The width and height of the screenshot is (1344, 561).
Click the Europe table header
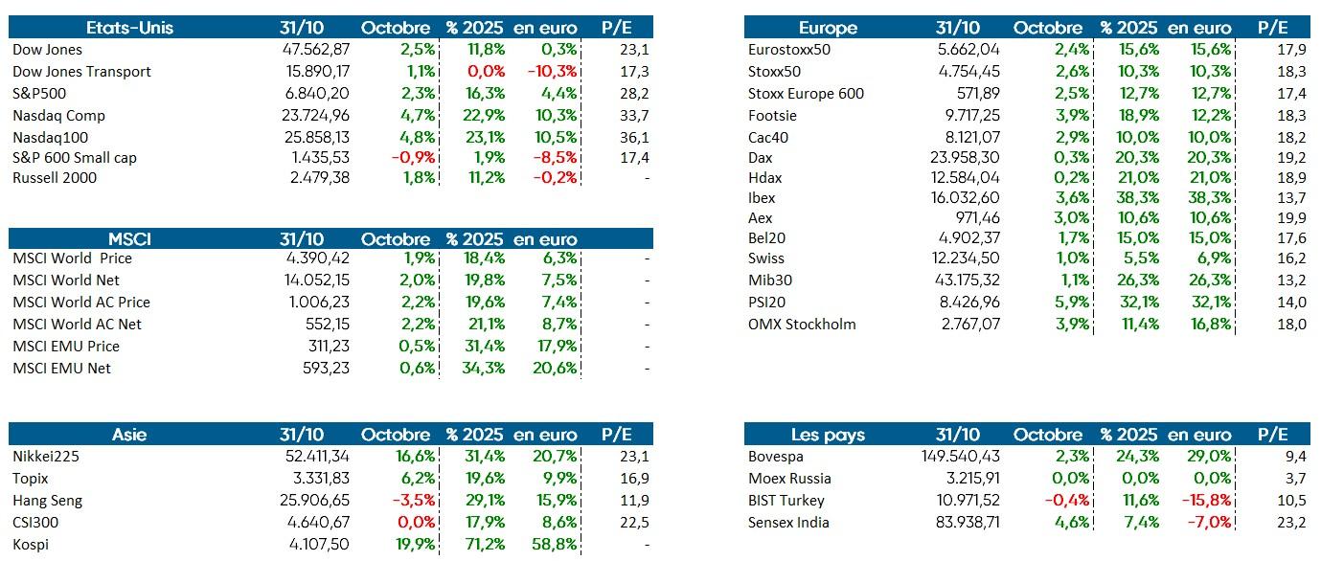[x=828, y=28]
